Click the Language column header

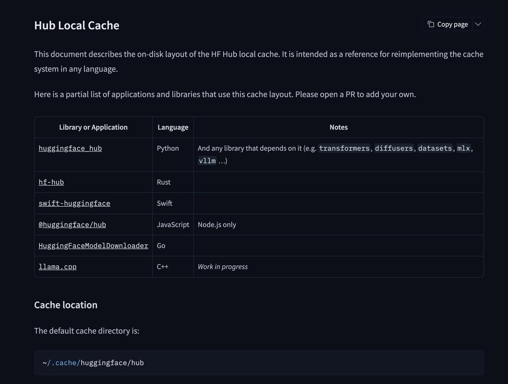[x=173, y=127]
